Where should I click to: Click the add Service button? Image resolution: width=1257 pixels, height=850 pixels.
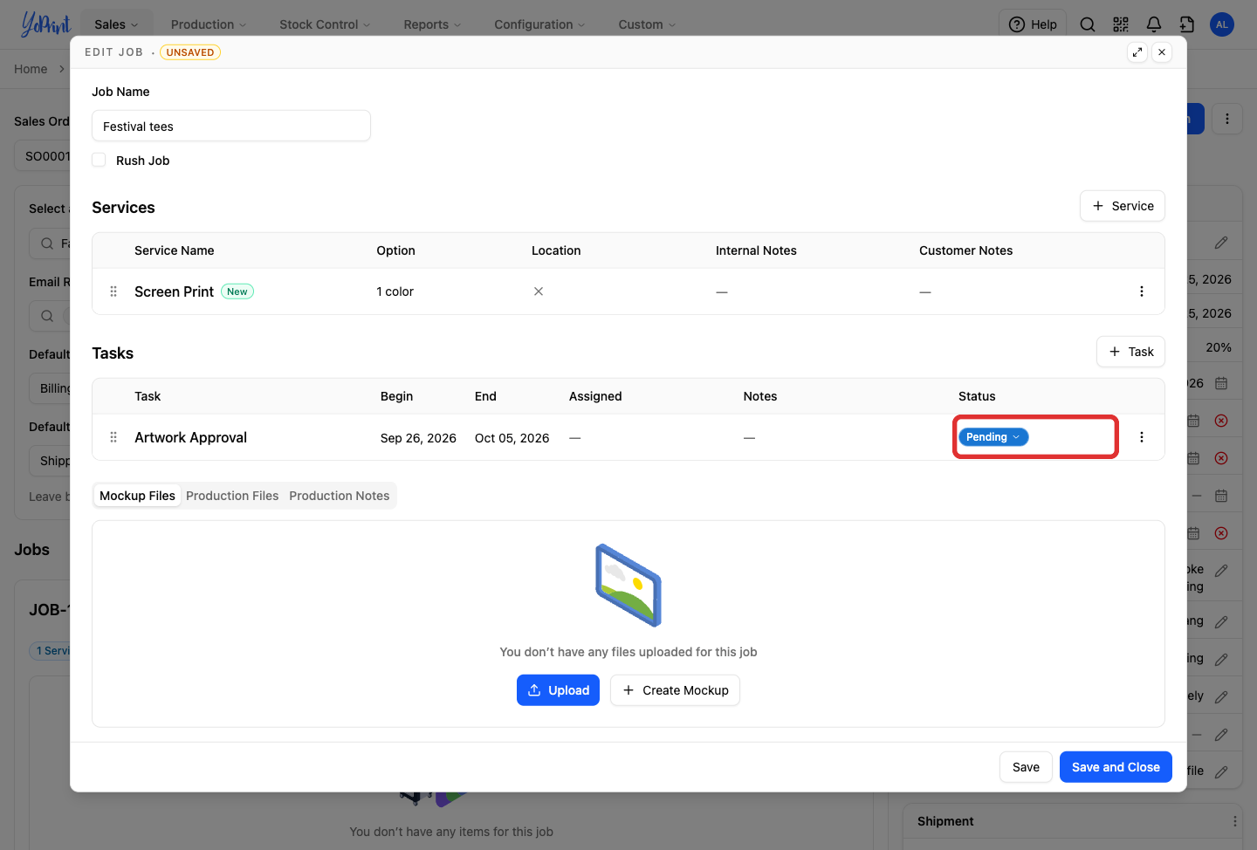1123,206
